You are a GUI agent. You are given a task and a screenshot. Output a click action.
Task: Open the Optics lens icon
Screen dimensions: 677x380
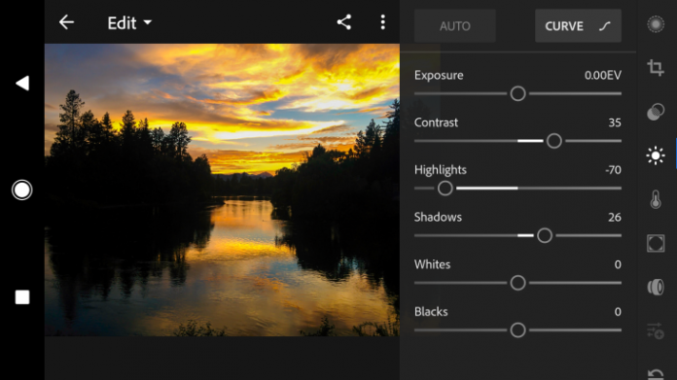coord(656,288)
